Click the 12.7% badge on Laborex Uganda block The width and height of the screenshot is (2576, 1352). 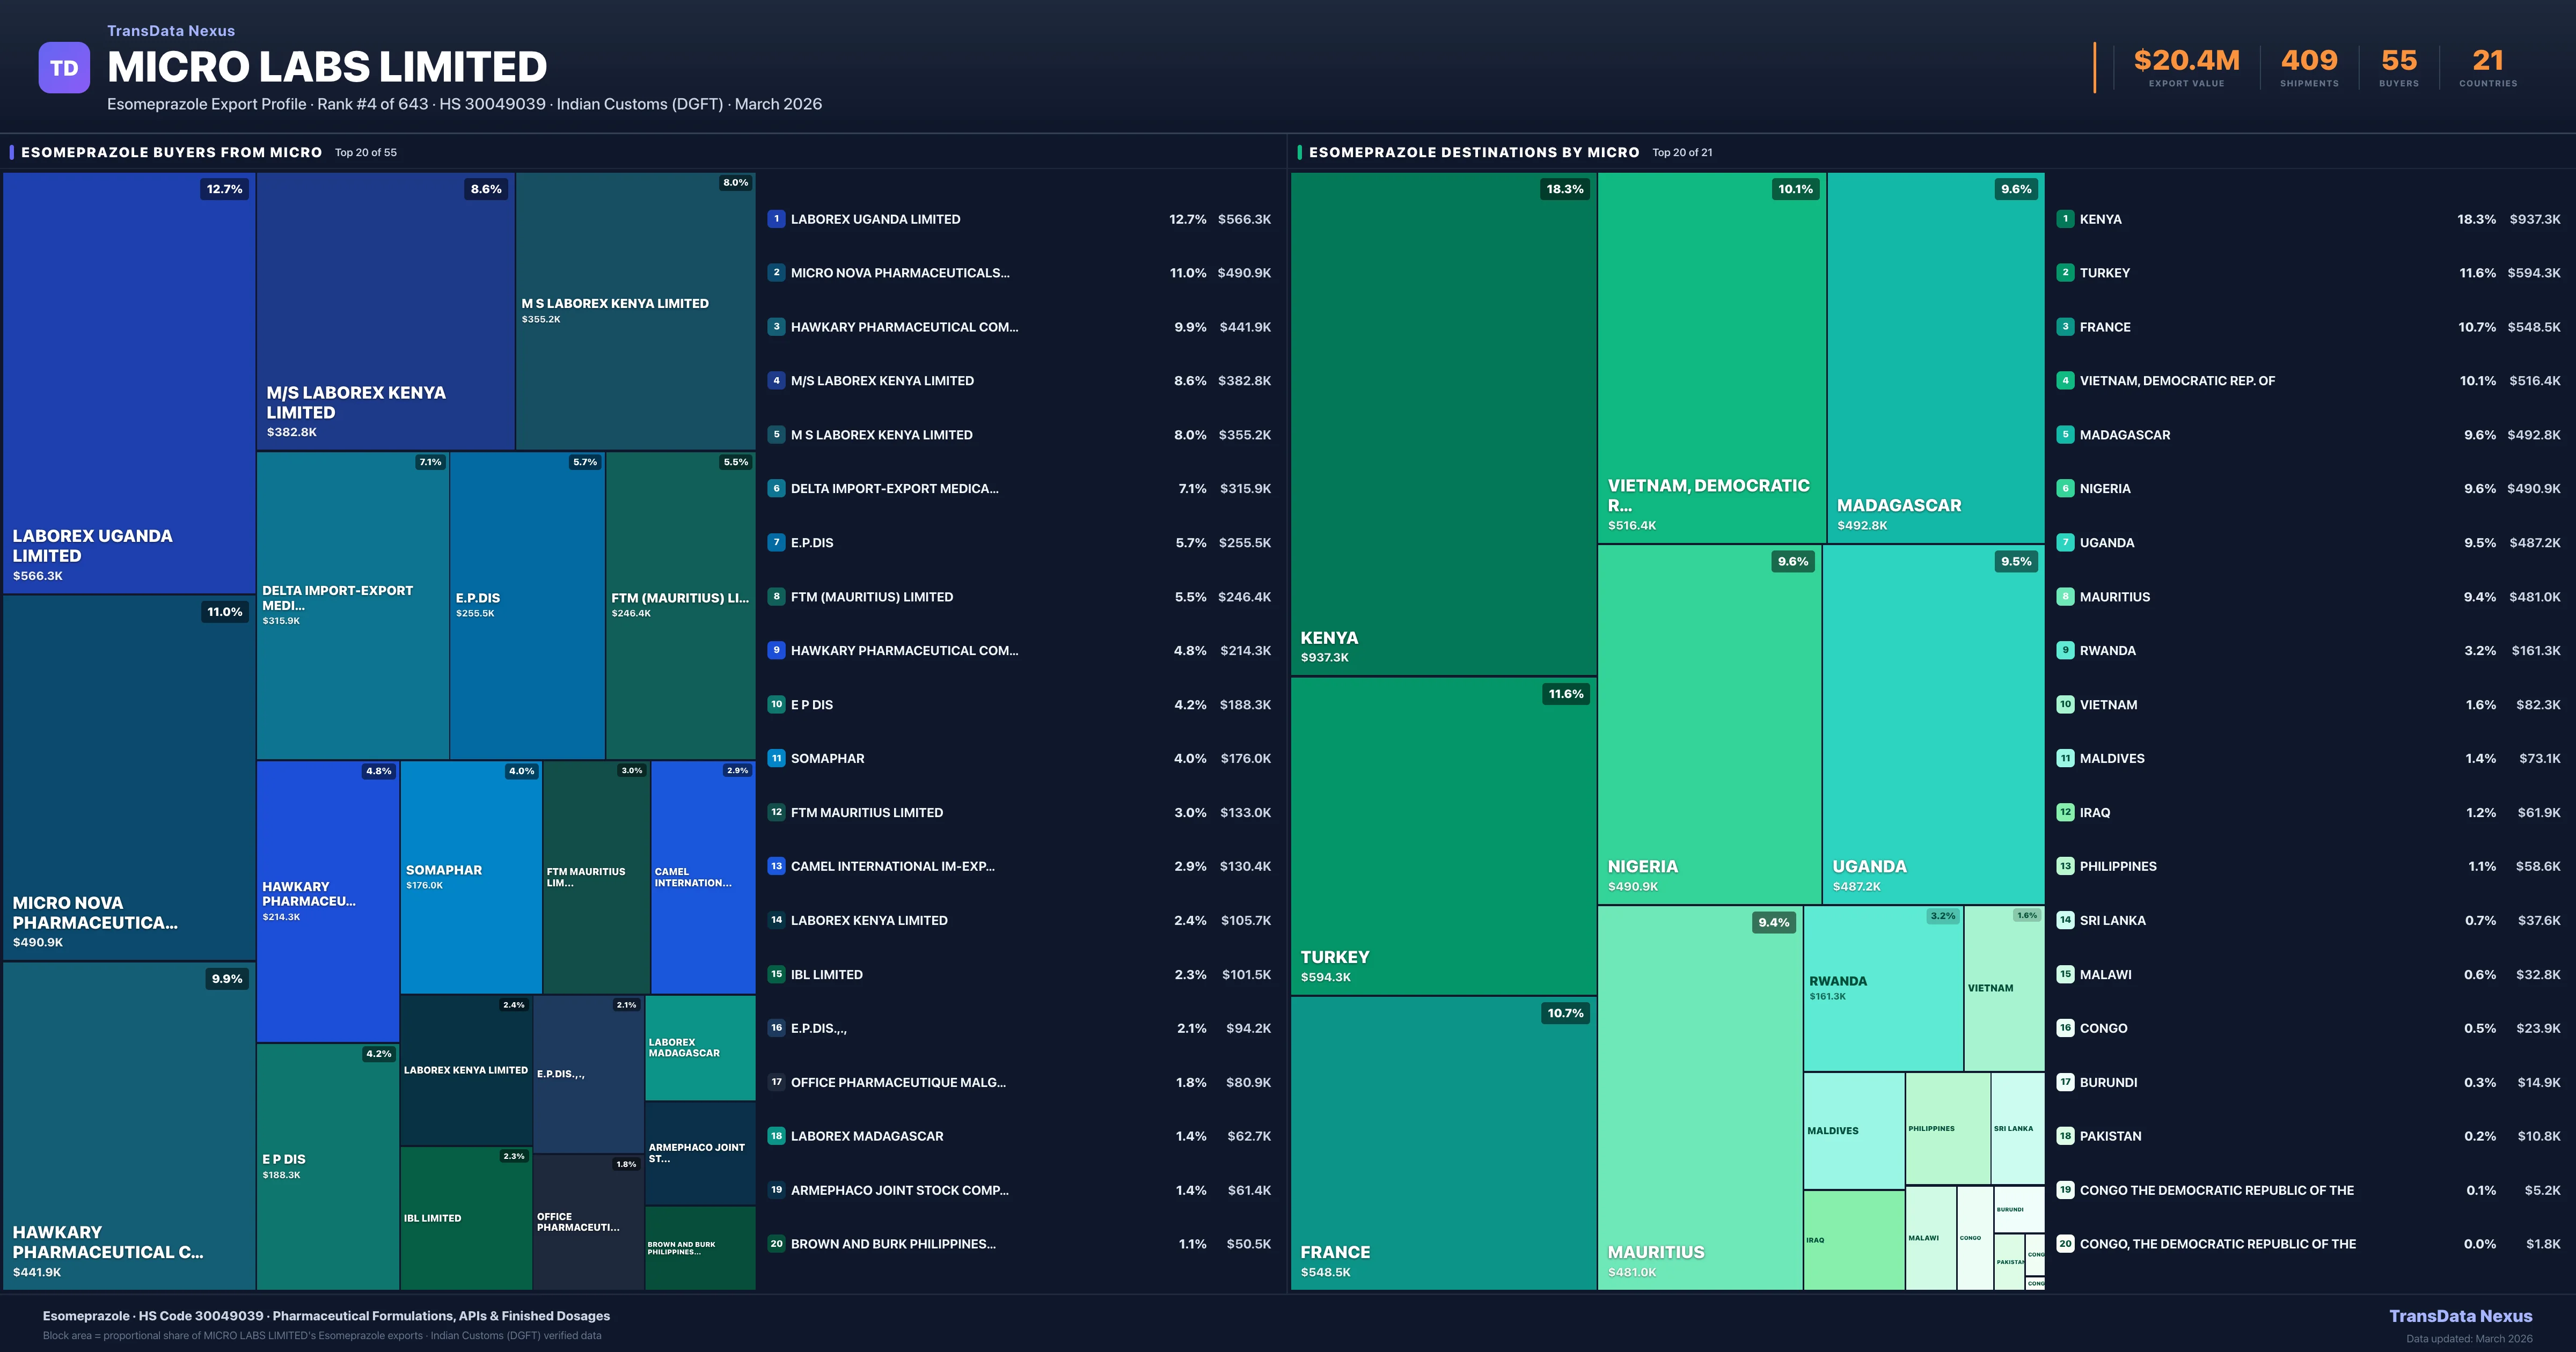coord(224,189)
